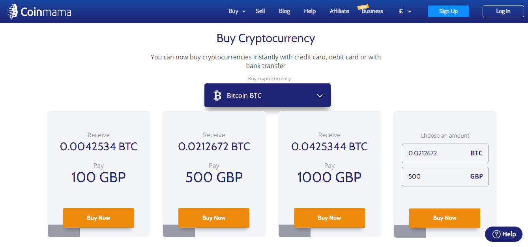The width and height of the screenshot is (528, 247).
Task: Focus the GBP amount input field
Action: (445, 177)
